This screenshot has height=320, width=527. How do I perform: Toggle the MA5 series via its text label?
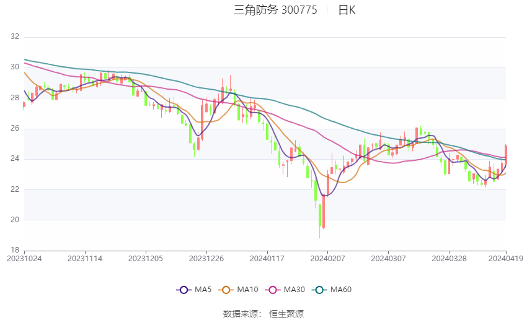pos(203,290)
